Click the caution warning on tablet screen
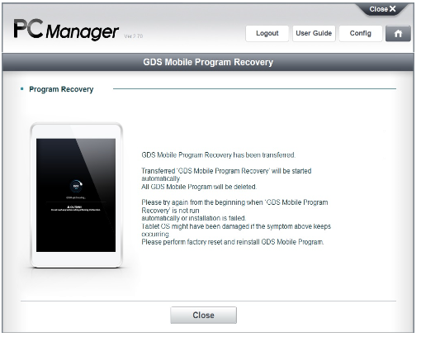 coord(76,208)
